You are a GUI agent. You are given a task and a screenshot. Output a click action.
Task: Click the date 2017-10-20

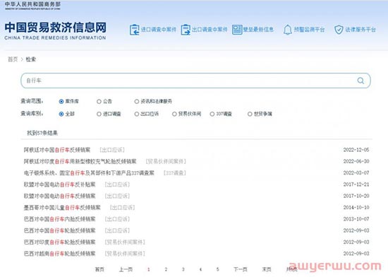point(356,196)
